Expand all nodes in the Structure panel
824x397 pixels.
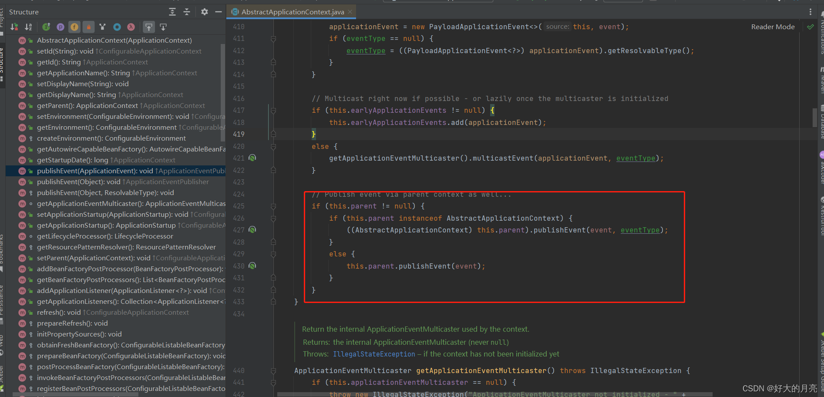pyautogui.click(x=172, y=12)
